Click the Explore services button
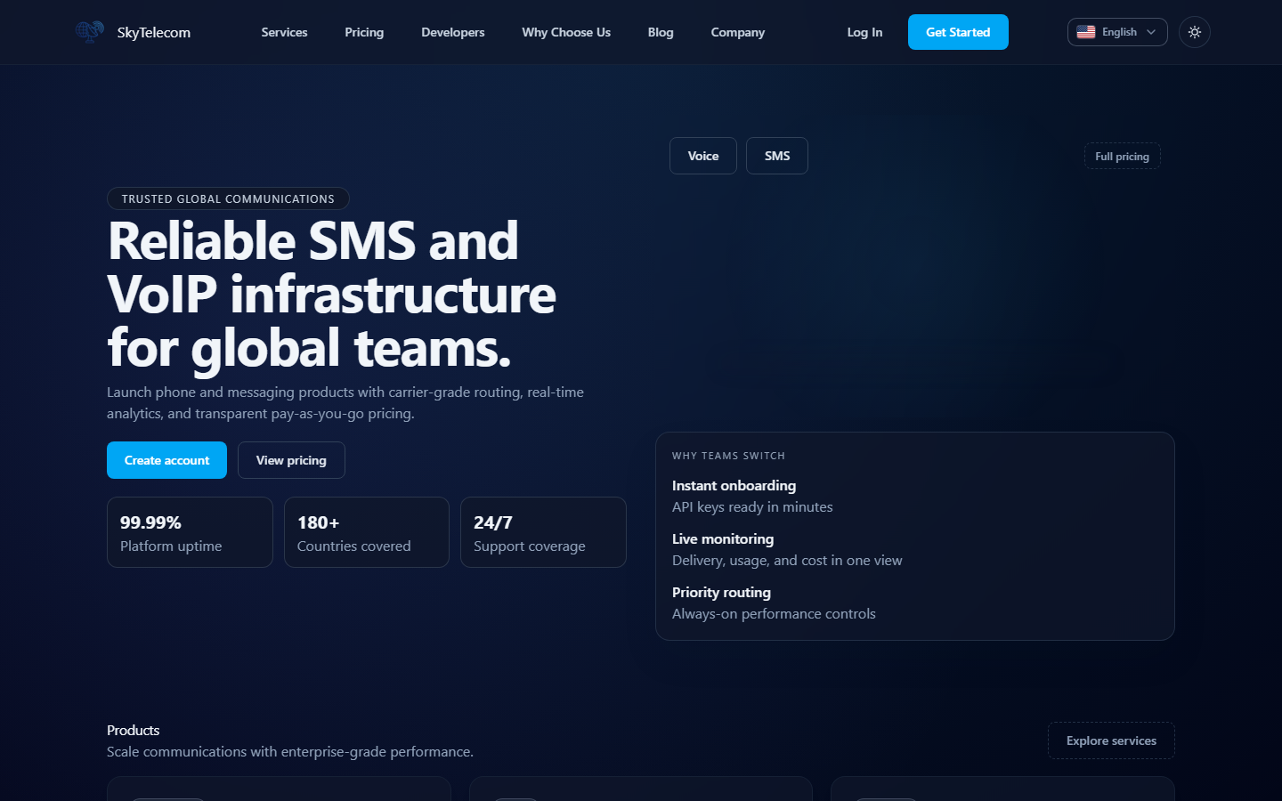The image size is (1282, 801). 1111,740
